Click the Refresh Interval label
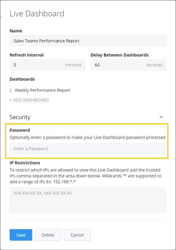The height and width of the screenshot is (250, 176). (x=27, y=55)
